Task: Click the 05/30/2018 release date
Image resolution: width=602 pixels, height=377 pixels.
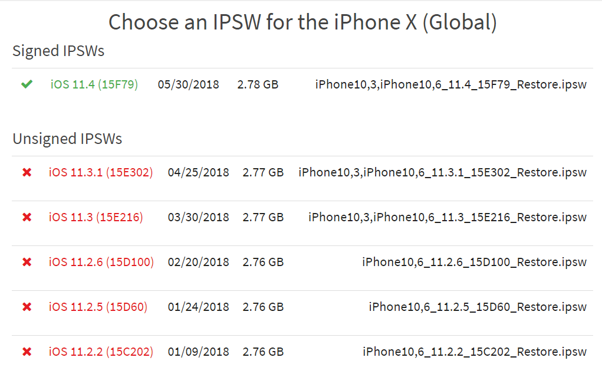Action: pos(188,84)
